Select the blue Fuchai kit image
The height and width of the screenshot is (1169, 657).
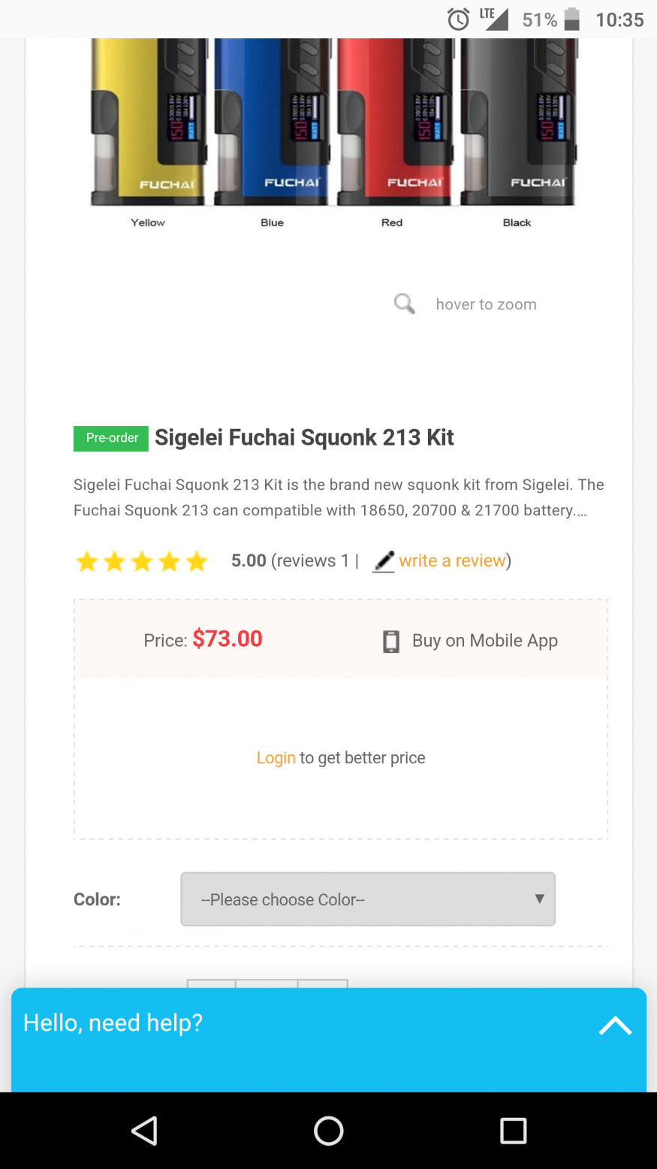tap(273, 124)
